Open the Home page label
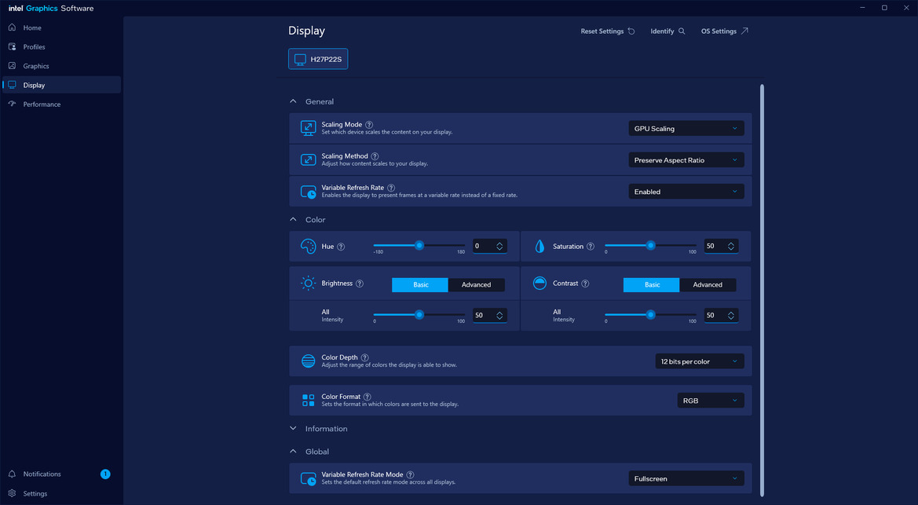Screen dimensions: 918x505 32,27
